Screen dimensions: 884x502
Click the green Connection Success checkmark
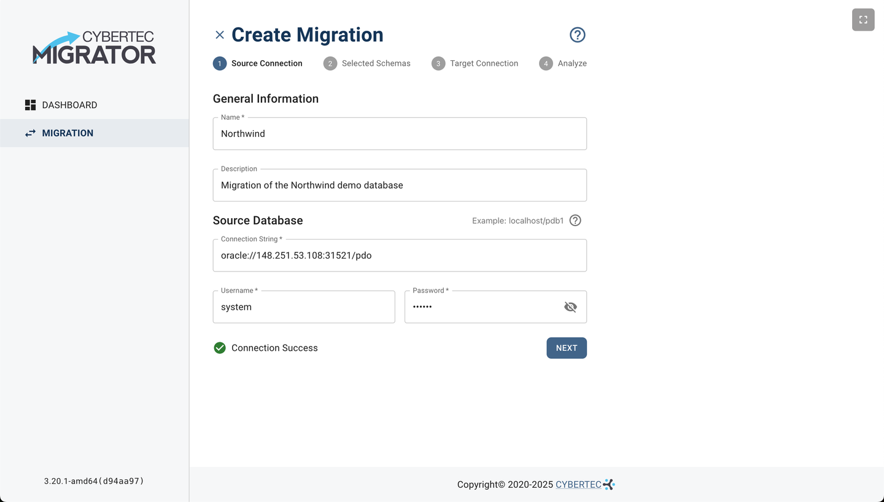point(220,348)
